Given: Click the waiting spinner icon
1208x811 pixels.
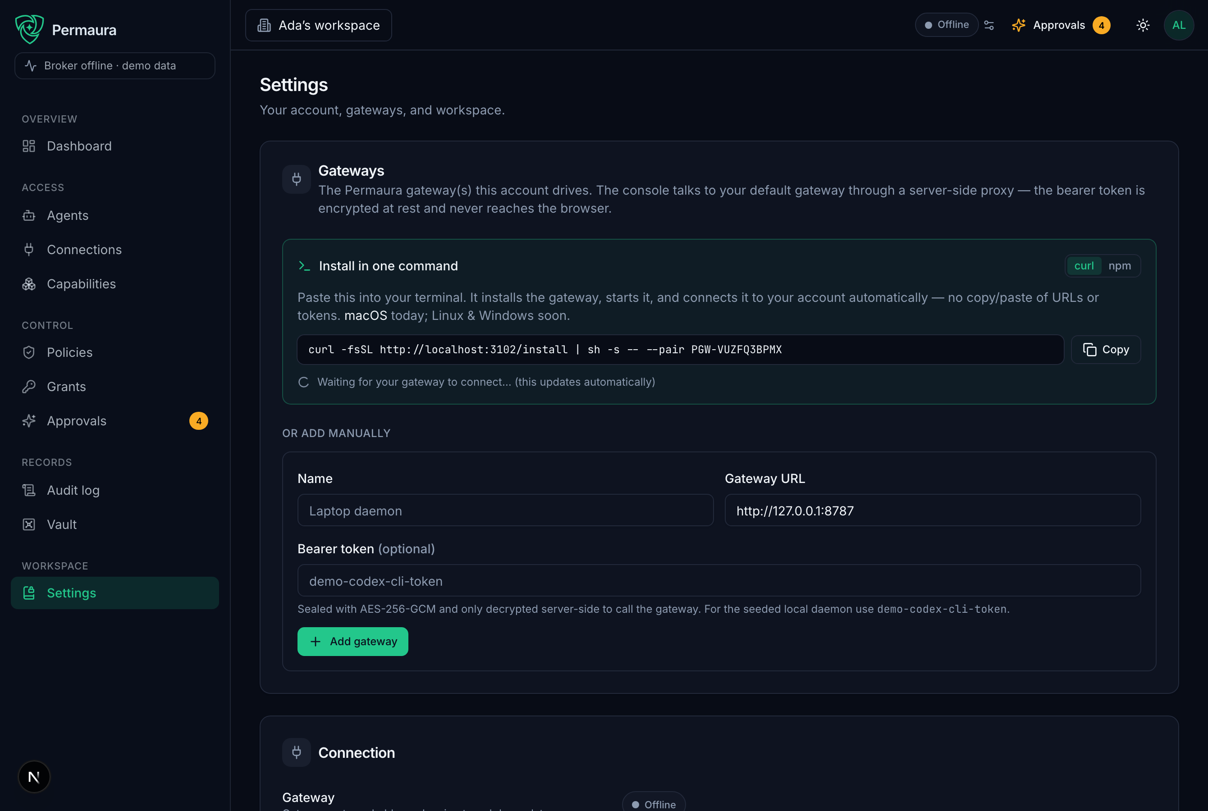Looking at the screenshot, I should 304,382.
